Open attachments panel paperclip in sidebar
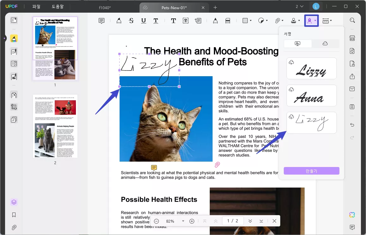Image resolution: width=366 pixels, height=235 pixels. 14,227
